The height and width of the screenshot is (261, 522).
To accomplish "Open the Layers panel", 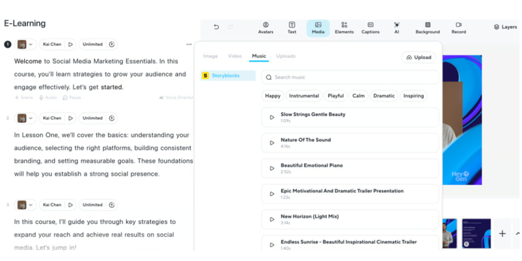I will click(x=505, y=27).
